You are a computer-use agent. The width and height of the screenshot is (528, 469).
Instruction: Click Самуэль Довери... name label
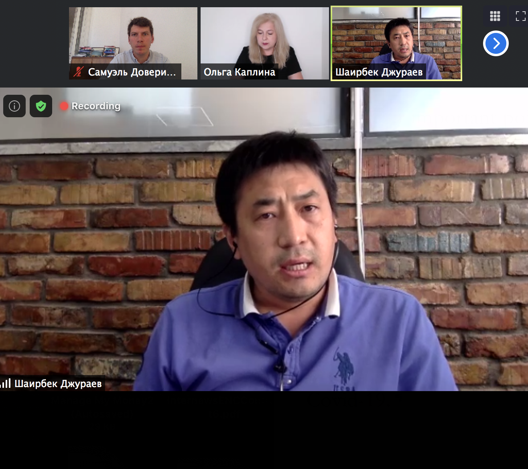coord(132,72)
